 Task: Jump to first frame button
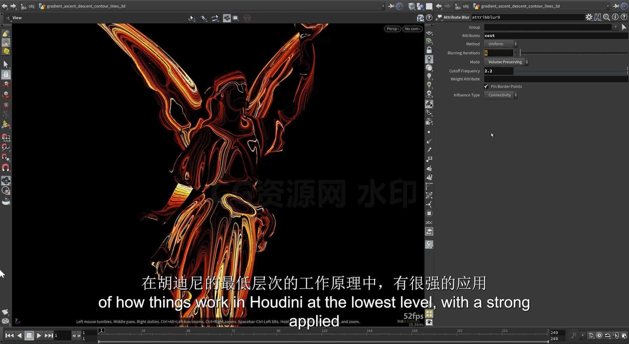click(10, 335)
